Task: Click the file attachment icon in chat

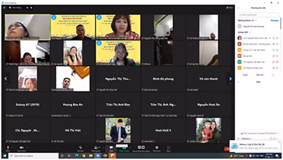Action: [x=271, y=139]
